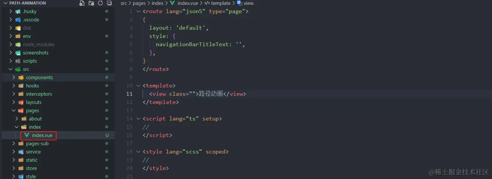
Task: Expand the .vscode folder chevron
Action: [x=11, y=20]
